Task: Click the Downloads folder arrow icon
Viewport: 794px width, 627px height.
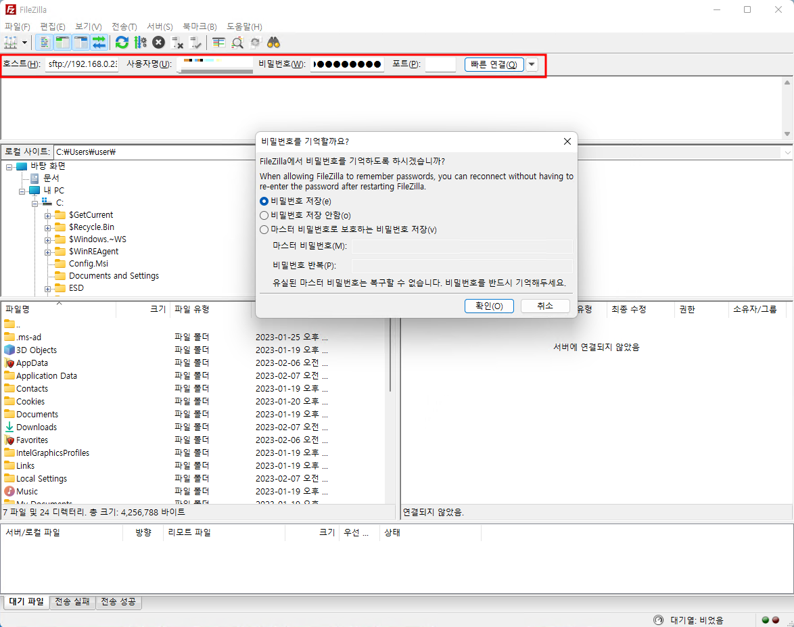Action: (9, 427)
